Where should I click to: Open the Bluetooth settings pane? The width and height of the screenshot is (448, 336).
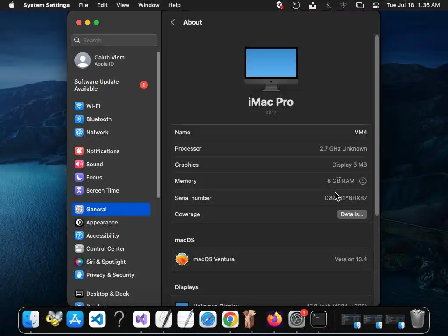coord(111,119)
